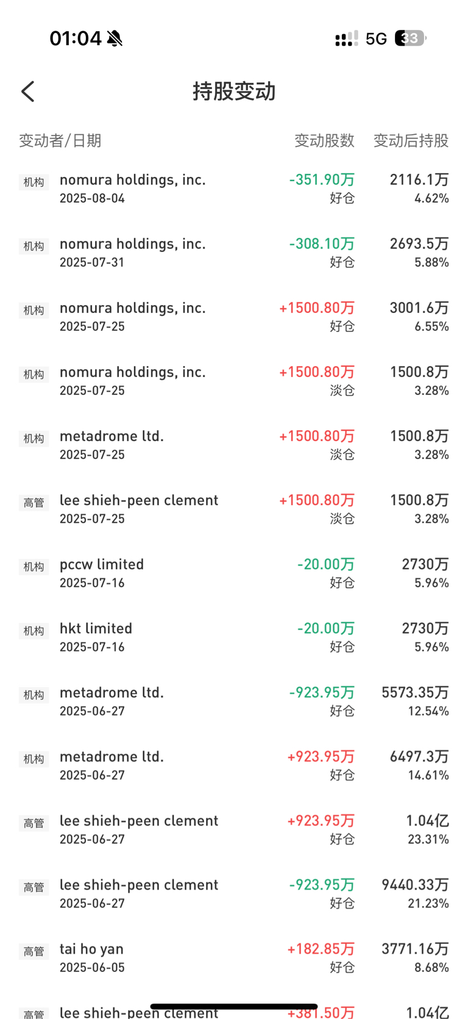Select the +182.85万 tai ho yan change
The width and height of the screenshot is (468, 1019).
point(321,949)
